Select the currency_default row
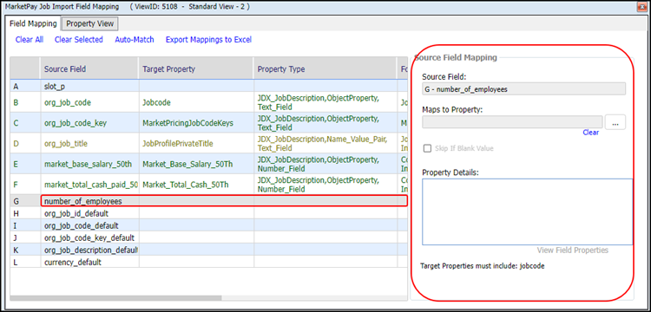Viewport: 651px width, 312px height. click(209, 263)
